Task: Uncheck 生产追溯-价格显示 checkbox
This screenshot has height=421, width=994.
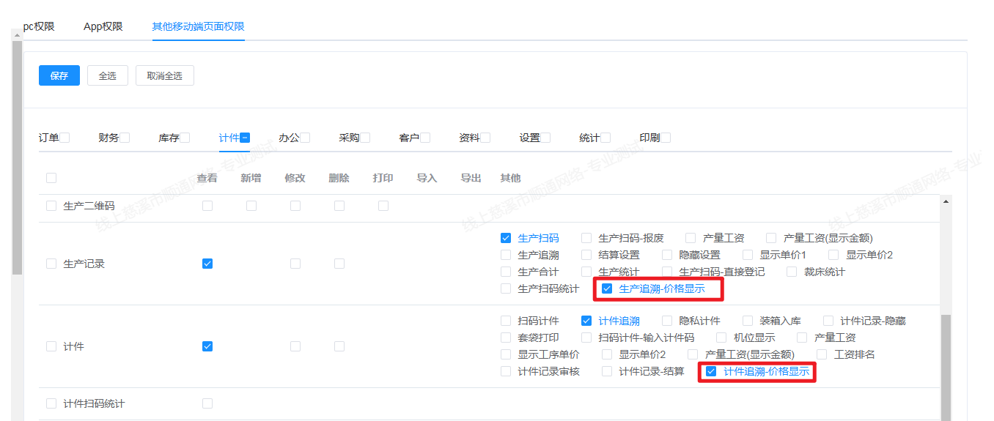Action: click(607, 288)
